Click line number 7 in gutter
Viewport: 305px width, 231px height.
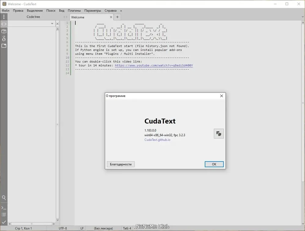pyautogui.click(x=67, y=46)
